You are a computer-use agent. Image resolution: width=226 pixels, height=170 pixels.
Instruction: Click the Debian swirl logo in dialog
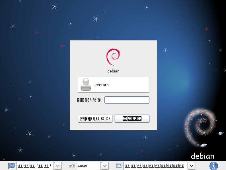113,57
